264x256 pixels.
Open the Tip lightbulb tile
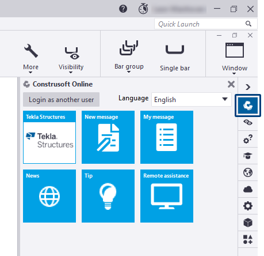(x=108, y=196)
